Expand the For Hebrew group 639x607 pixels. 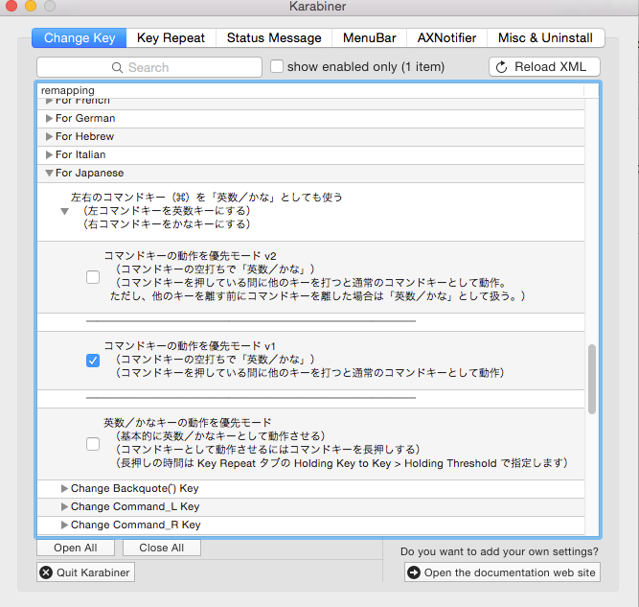click(49, 137)
